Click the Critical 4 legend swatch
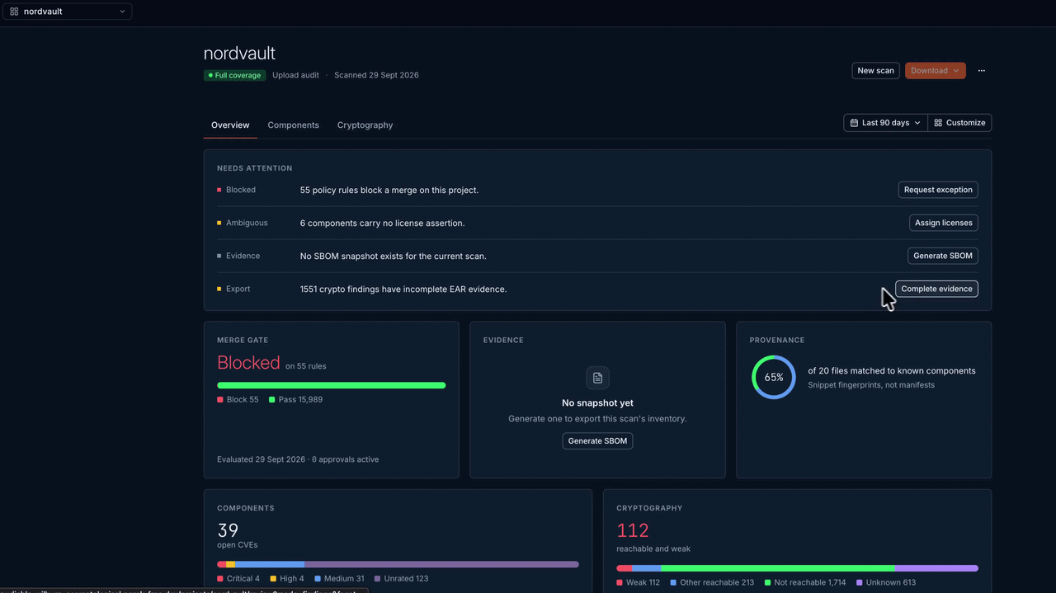Screen dimensions: 1056x593 pos(220,579)
